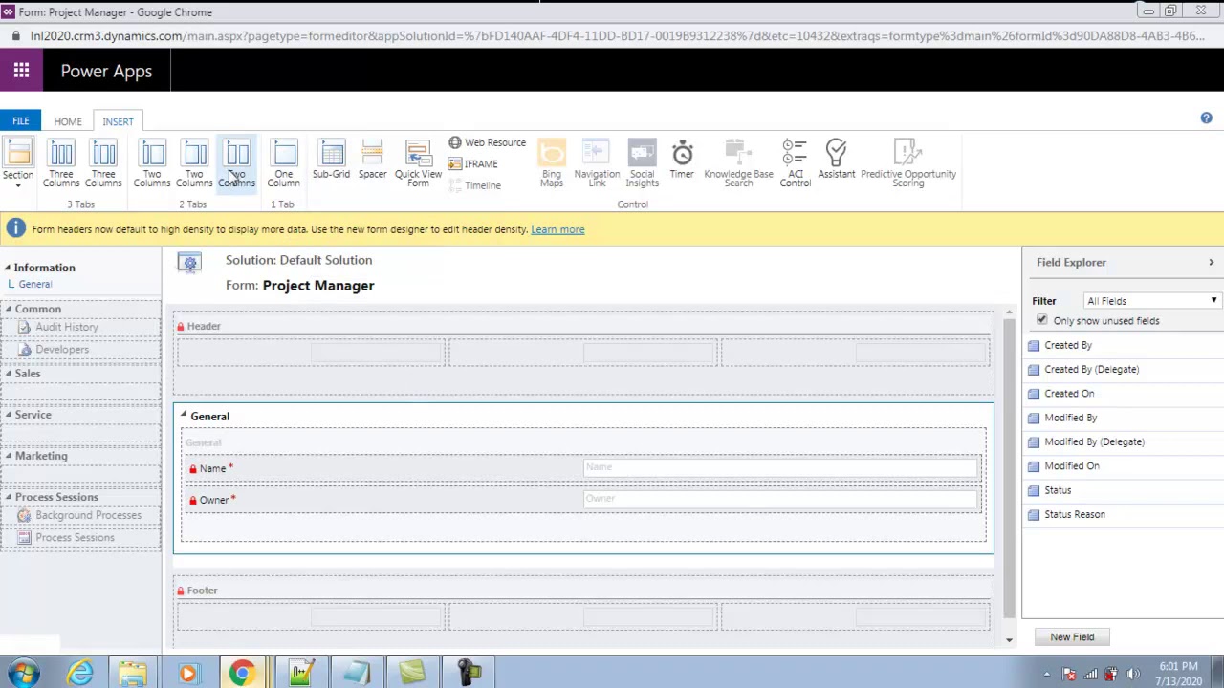Insert a Spacer control

point(372,160)
